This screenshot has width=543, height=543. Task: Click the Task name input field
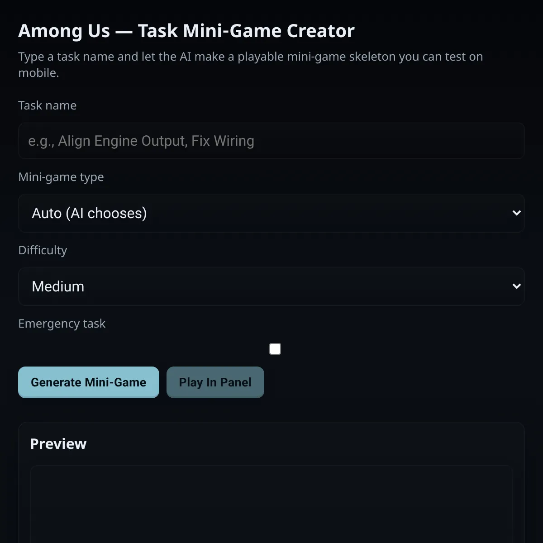click(271, 141)
